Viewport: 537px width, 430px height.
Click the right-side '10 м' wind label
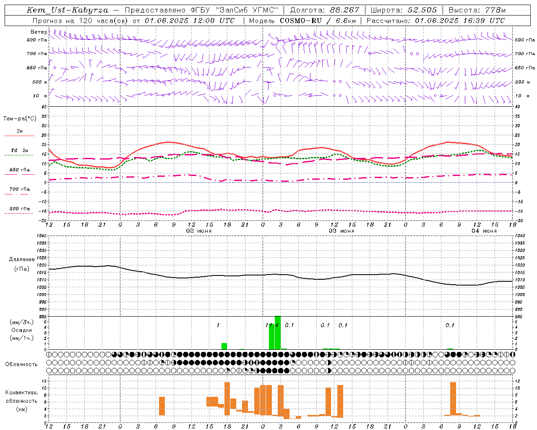522,96
